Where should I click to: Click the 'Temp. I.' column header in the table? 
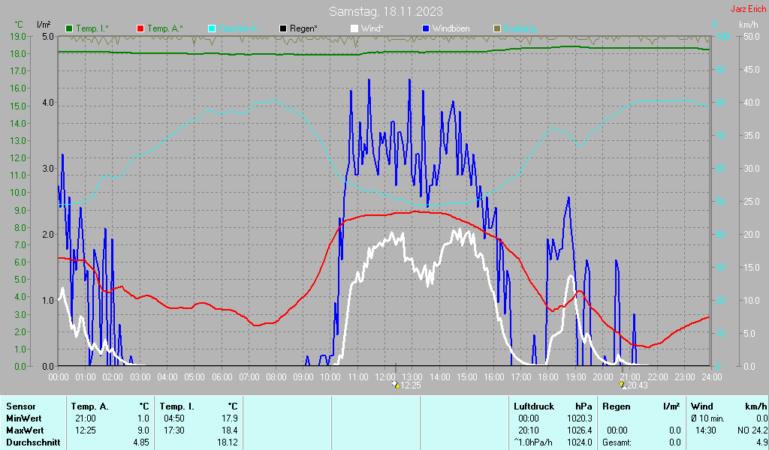click(177, 406)
